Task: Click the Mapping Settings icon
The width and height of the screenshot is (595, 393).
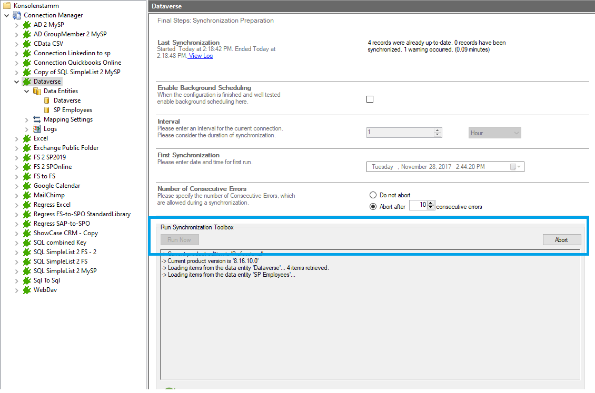Action: click(37, 119)
